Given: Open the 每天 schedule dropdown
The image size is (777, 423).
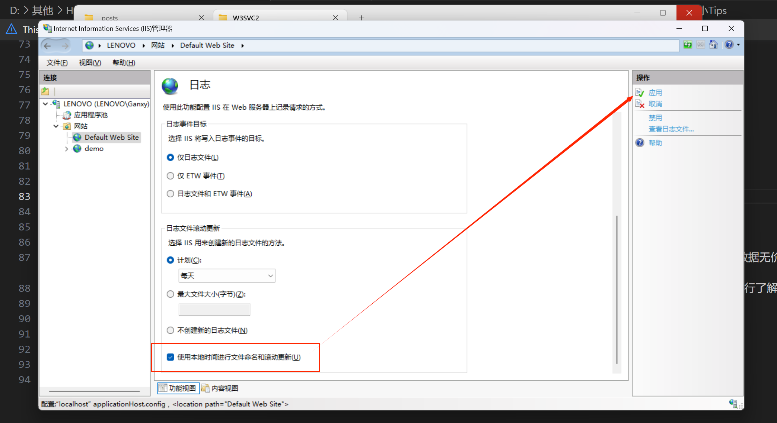Looking at the screenshot, I should [227, 276].
